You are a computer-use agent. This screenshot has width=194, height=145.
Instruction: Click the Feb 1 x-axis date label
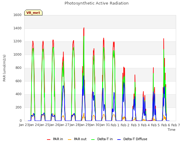[115, 125]
